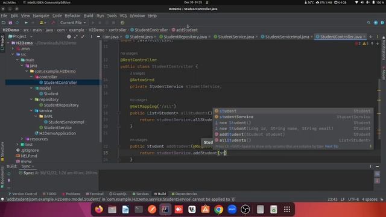The width and height of the screenshot is (386, 217).
Task: Collapse the model package
Action: click(x=31, y=89)
